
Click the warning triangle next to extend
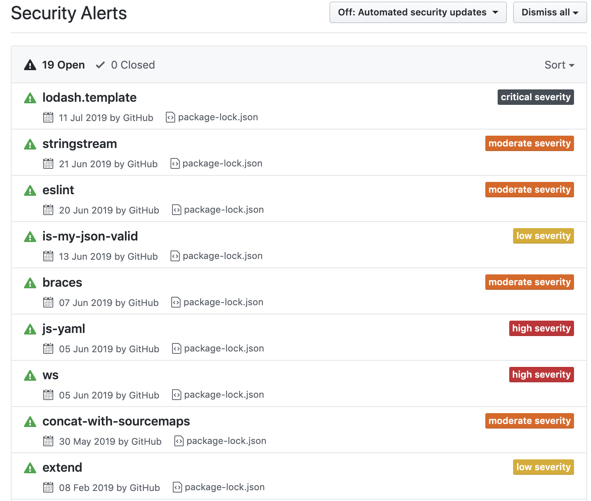[x=30, y=468]
